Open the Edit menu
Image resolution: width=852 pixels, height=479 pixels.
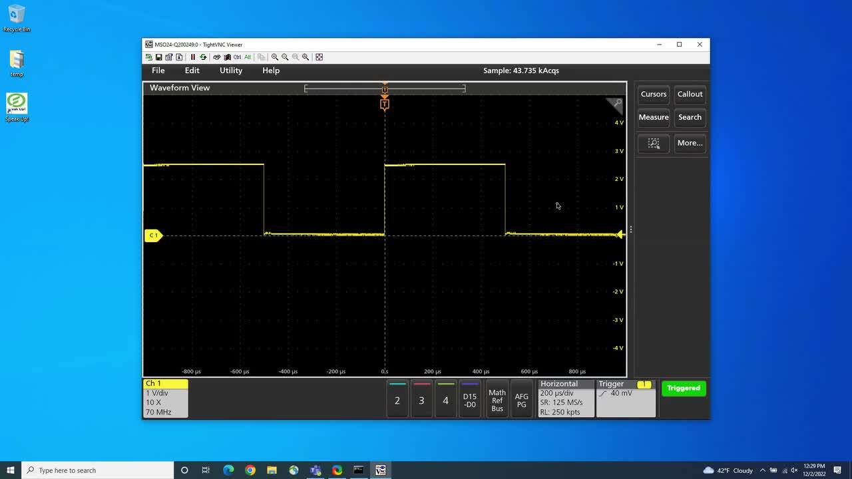192,71
